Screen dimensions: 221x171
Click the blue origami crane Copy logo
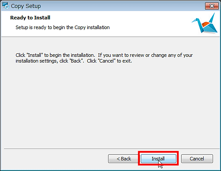click(x=205, y=23)
